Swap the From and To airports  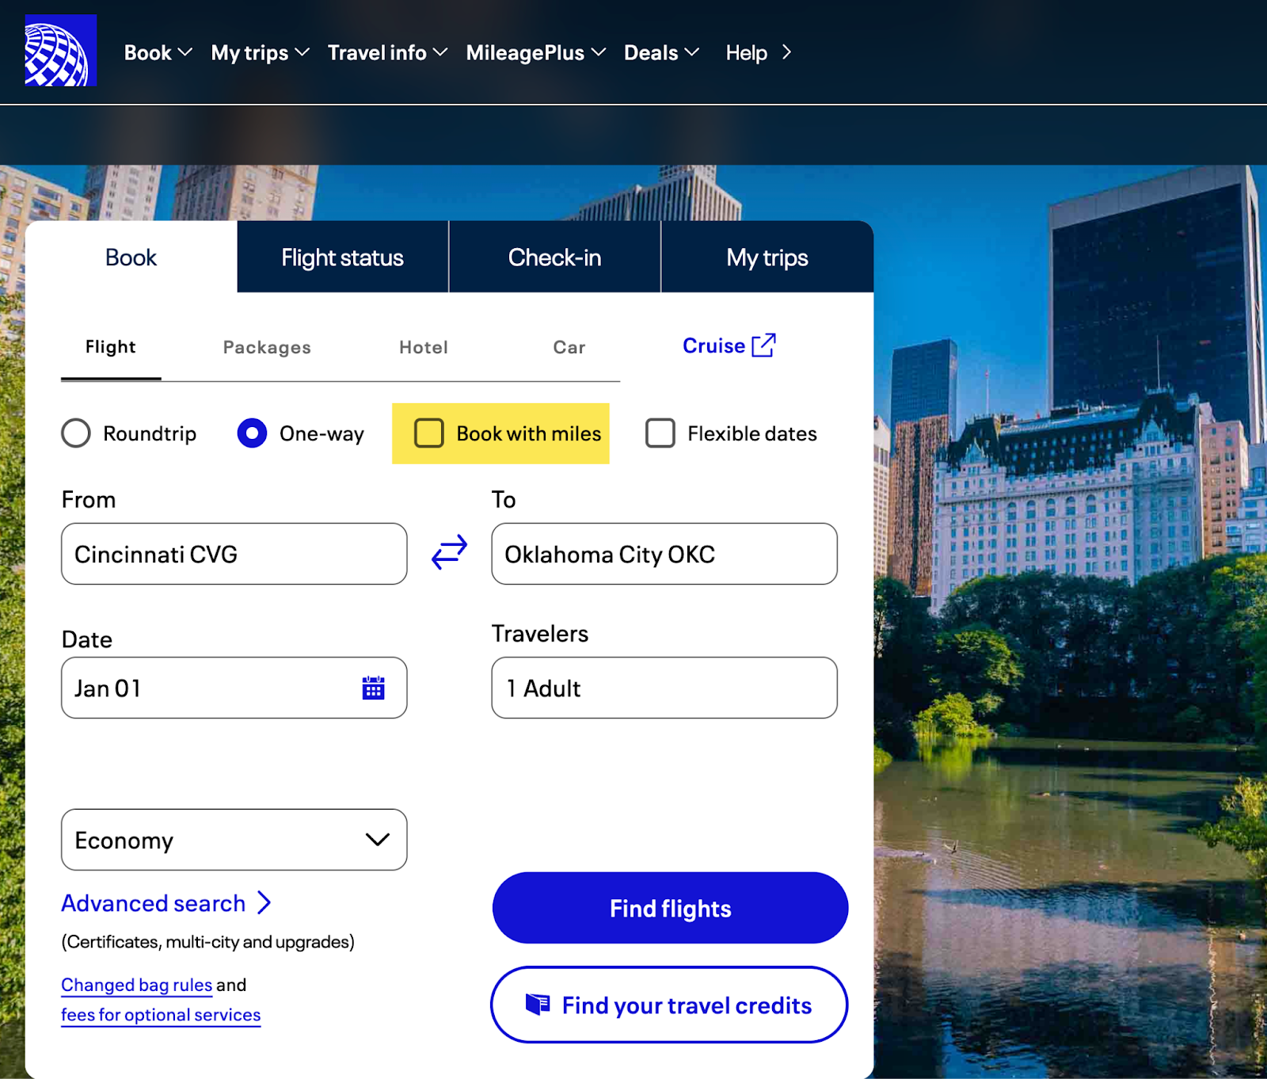448,553
